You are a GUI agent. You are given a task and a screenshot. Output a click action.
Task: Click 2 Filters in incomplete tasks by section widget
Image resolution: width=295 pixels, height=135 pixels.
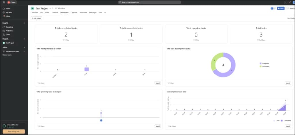point(41,83)
